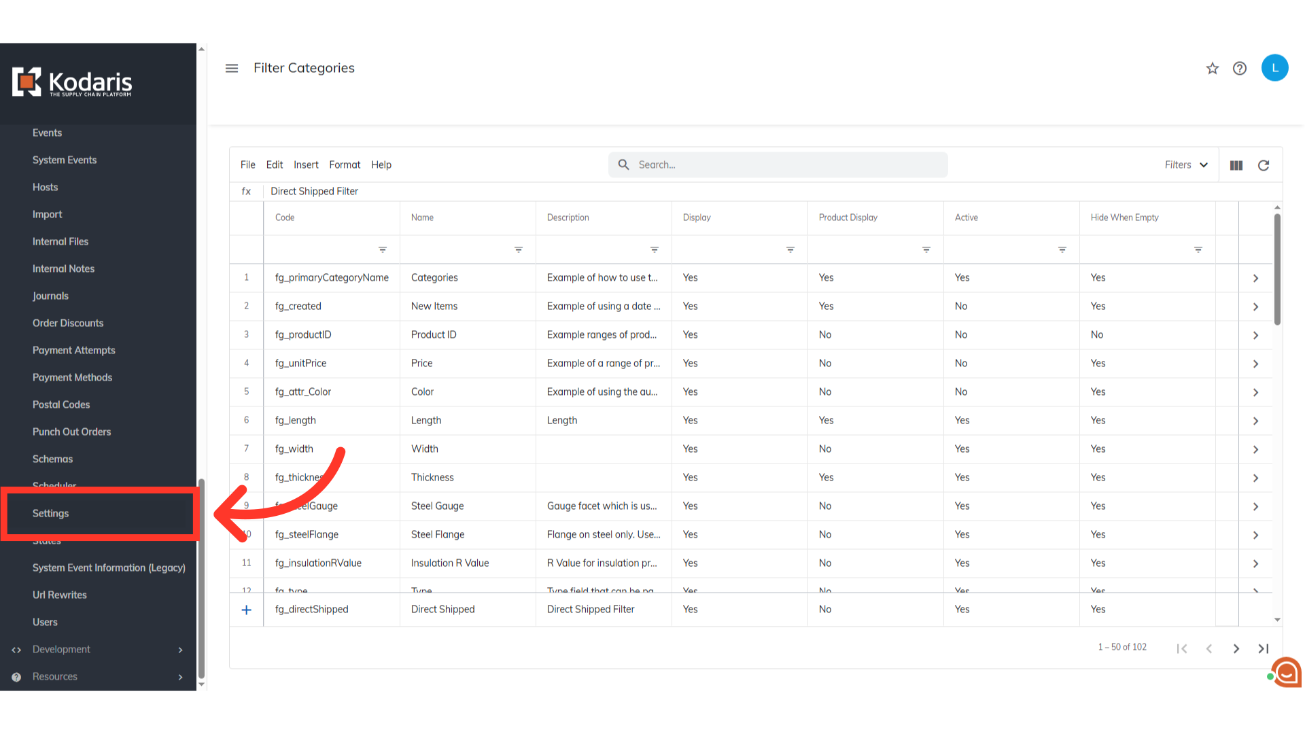Open the Format menu
The image size is (1305, 734).
[x=345, y=164]
